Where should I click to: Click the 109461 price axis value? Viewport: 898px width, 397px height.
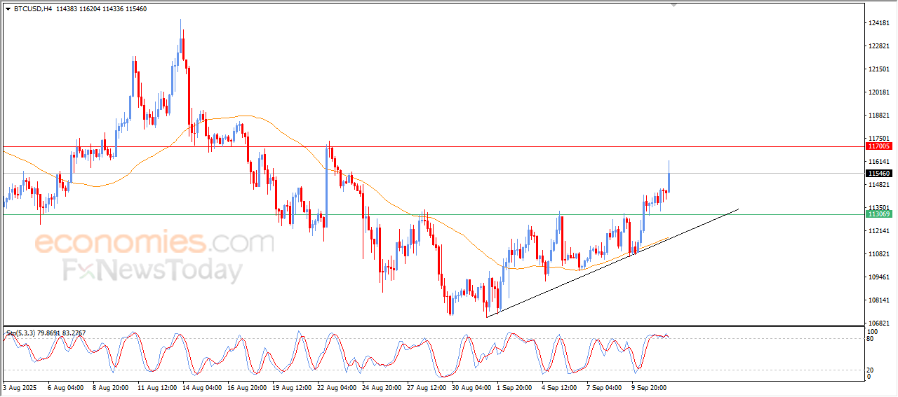879,277
